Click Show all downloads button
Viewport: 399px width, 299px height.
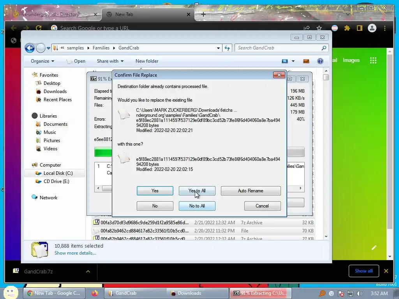(364, 271)
